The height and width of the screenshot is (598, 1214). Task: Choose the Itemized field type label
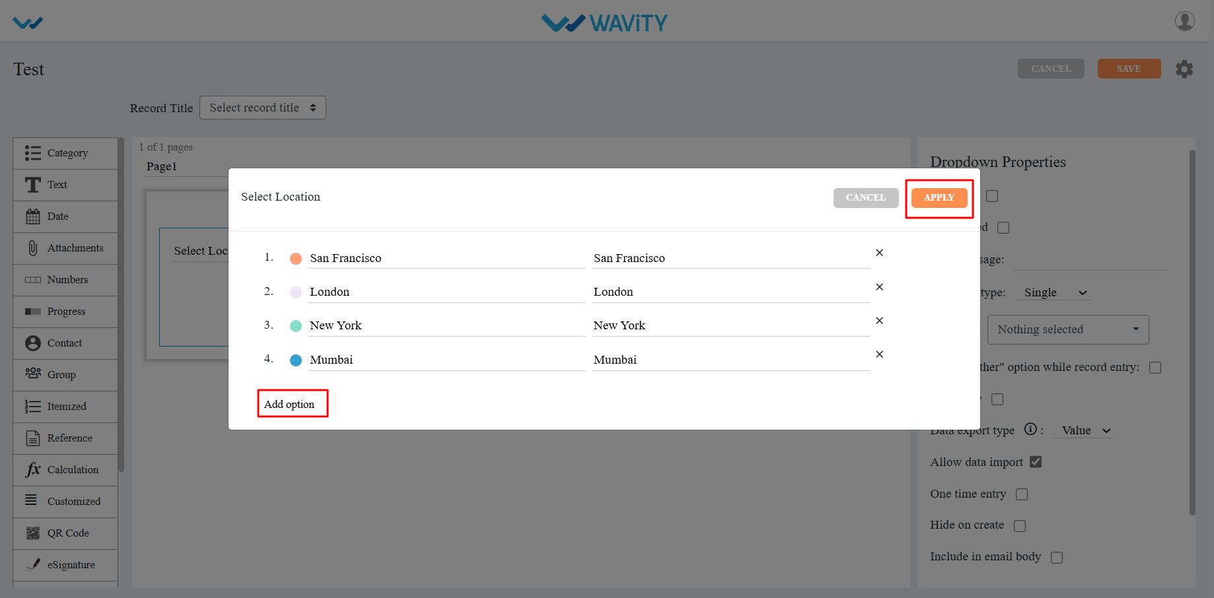(67, 407)
